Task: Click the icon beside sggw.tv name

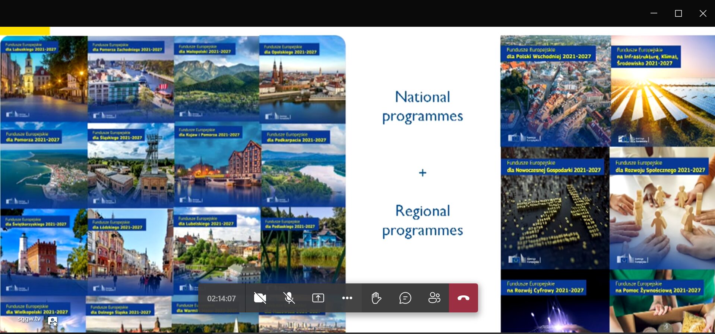Action: tap(53, 321)
